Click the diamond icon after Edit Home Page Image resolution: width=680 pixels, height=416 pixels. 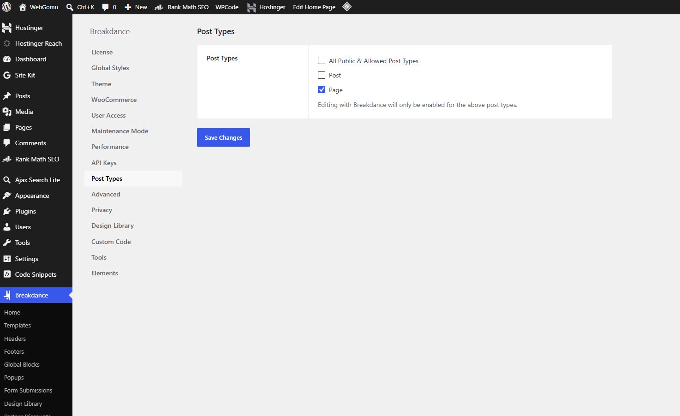347,6
